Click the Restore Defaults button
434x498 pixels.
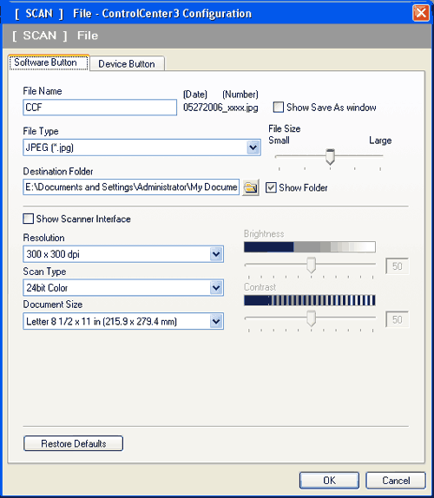(x=74, y=443)
